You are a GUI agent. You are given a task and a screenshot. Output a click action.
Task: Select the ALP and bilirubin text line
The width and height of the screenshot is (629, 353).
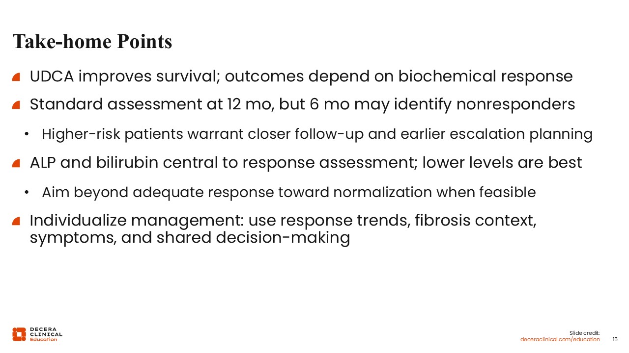click(x=306, y=163)
